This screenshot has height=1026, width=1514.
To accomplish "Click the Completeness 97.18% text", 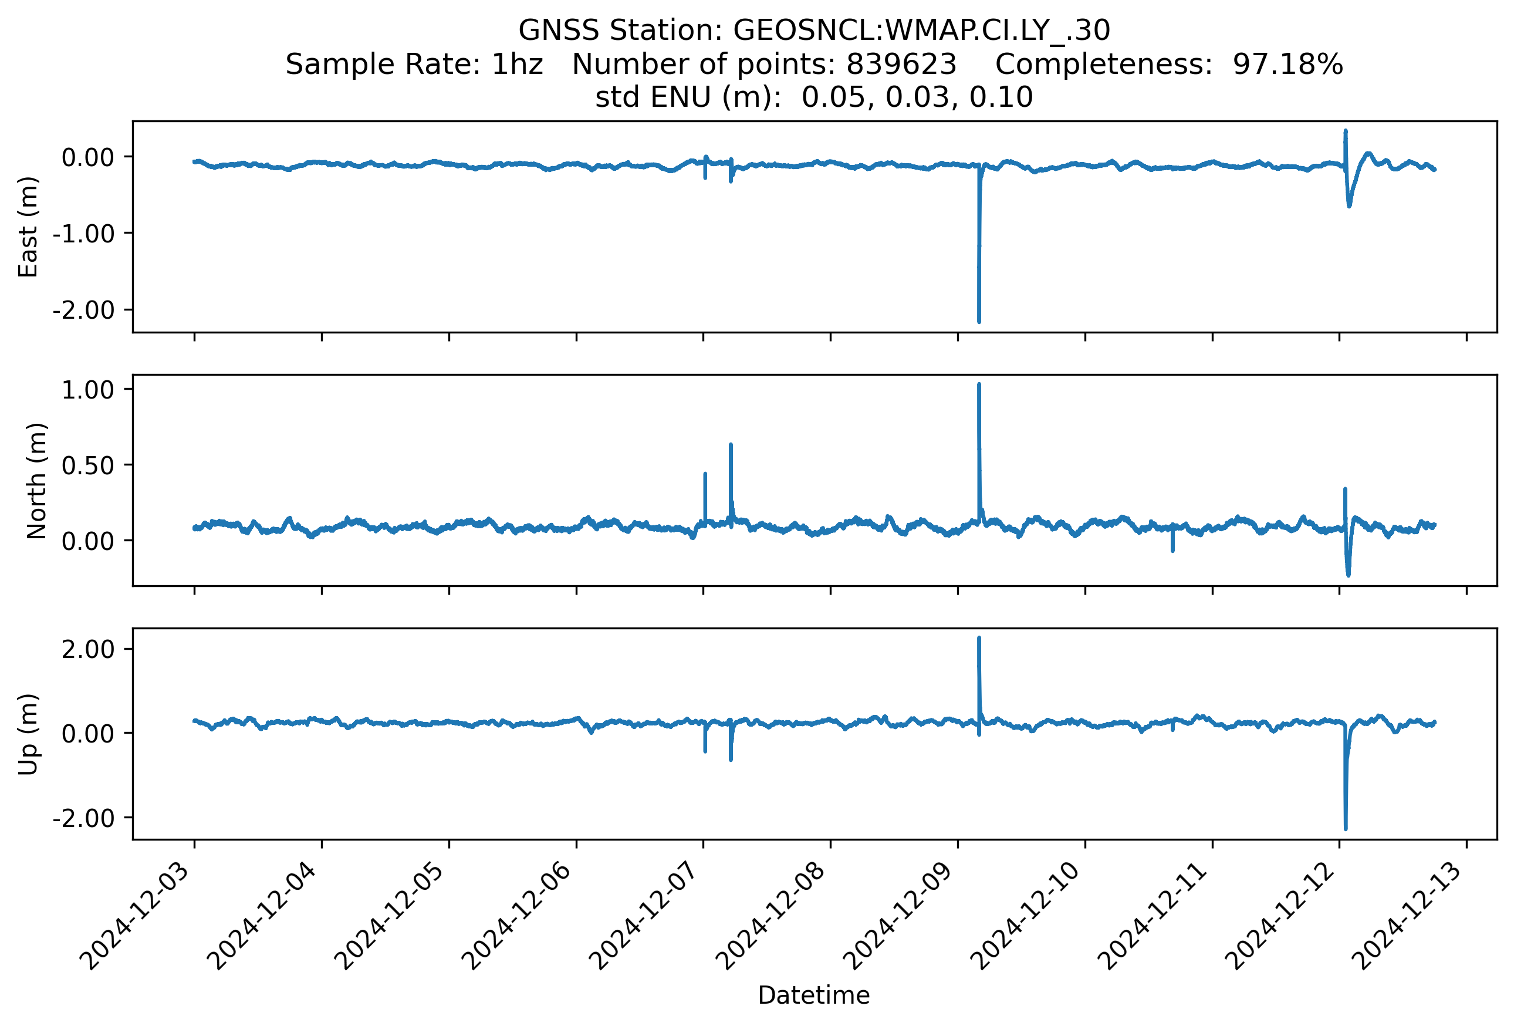I will 1169,65.
